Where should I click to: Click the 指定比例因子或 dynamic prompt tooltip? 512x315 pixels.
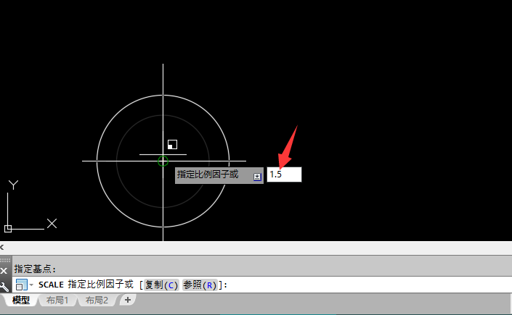219,175
